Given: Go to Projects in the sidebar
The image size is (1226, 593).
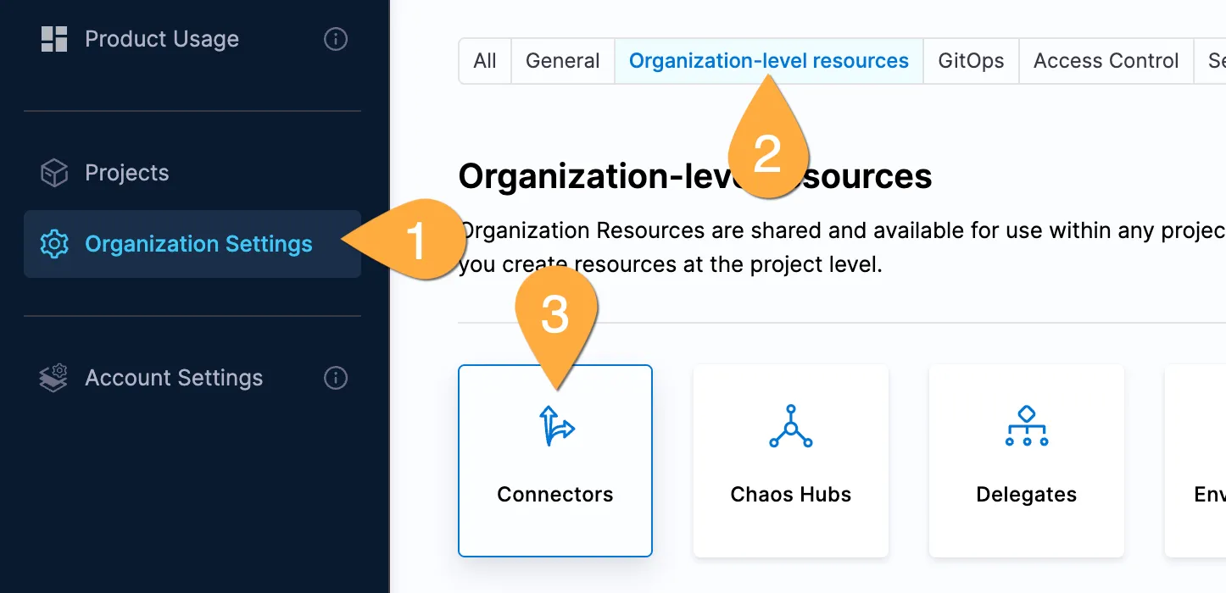Looking at the screenshot, I should click(127, 173).
